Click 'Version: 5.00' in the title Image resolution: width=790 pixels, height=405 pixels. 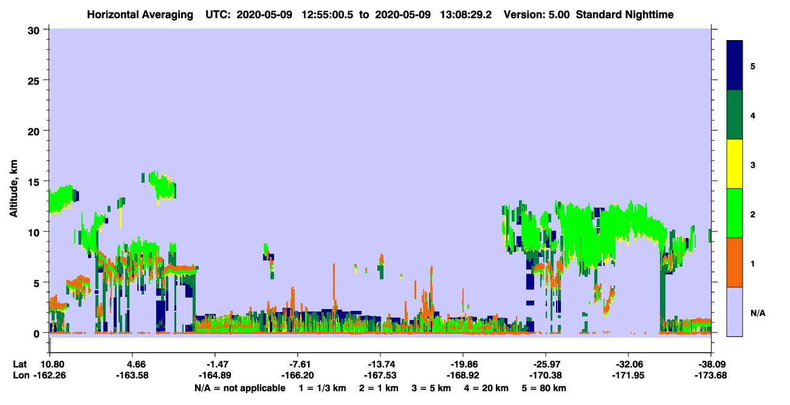[537, 15]
